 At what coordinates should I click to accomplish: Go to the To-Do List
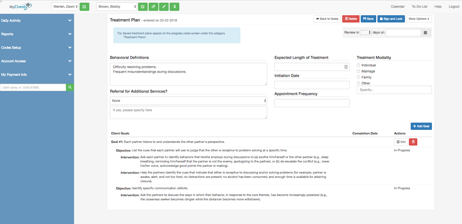point(419,7)
